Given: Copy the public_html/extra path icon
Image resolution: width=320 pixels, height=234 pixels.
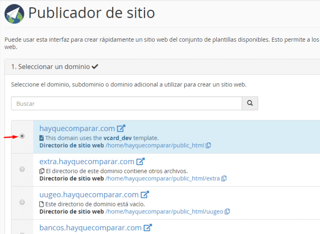Looking at the screenshot, I should click(x=224, y=178).
